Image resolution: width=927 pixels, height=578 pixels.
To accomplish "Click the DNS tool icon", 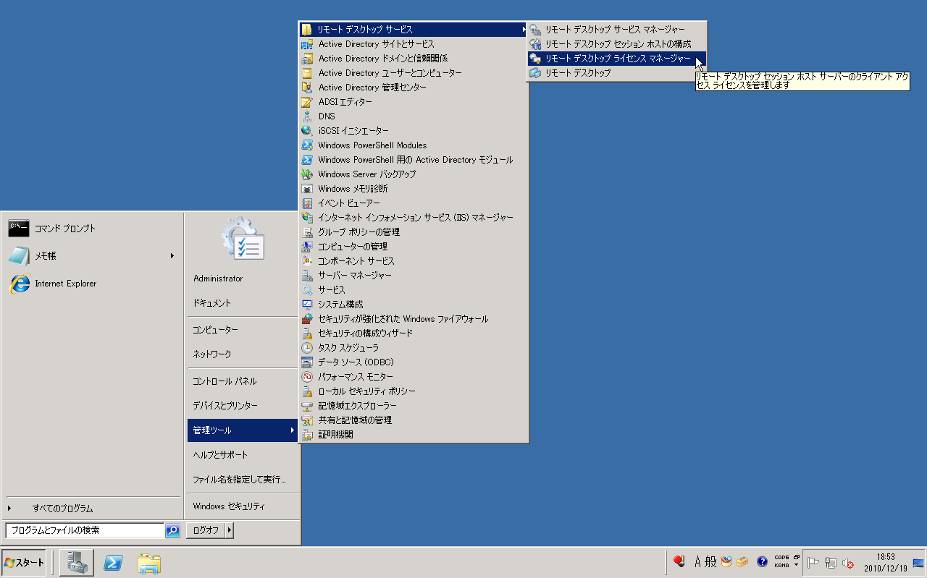I will (307, 116).
